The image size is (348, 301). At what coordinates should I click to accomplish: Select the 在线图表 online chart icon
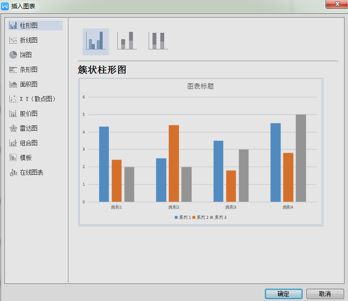click(x=13, y=172)
